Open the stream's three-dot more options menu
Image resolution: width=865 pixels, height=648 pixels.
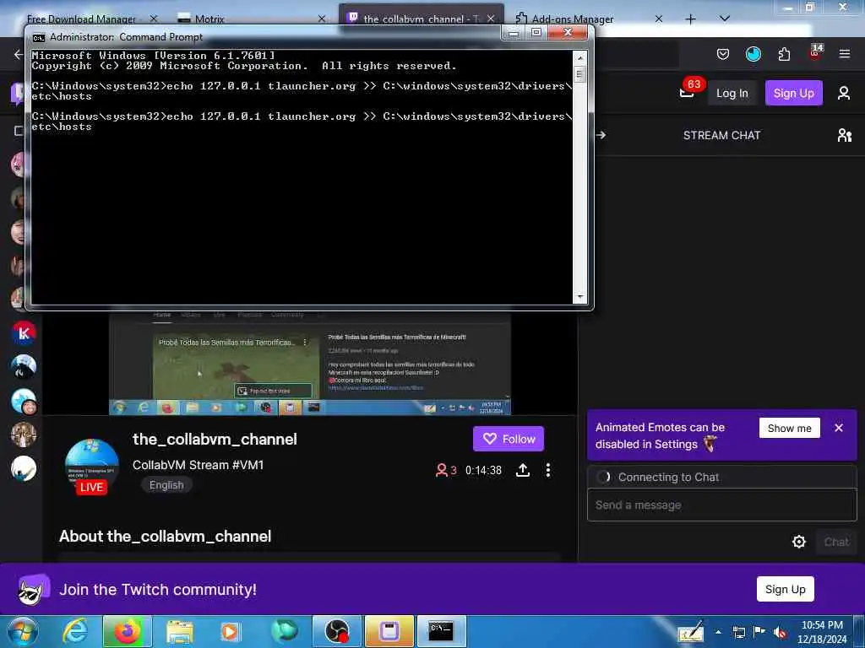tap(547, 470)
